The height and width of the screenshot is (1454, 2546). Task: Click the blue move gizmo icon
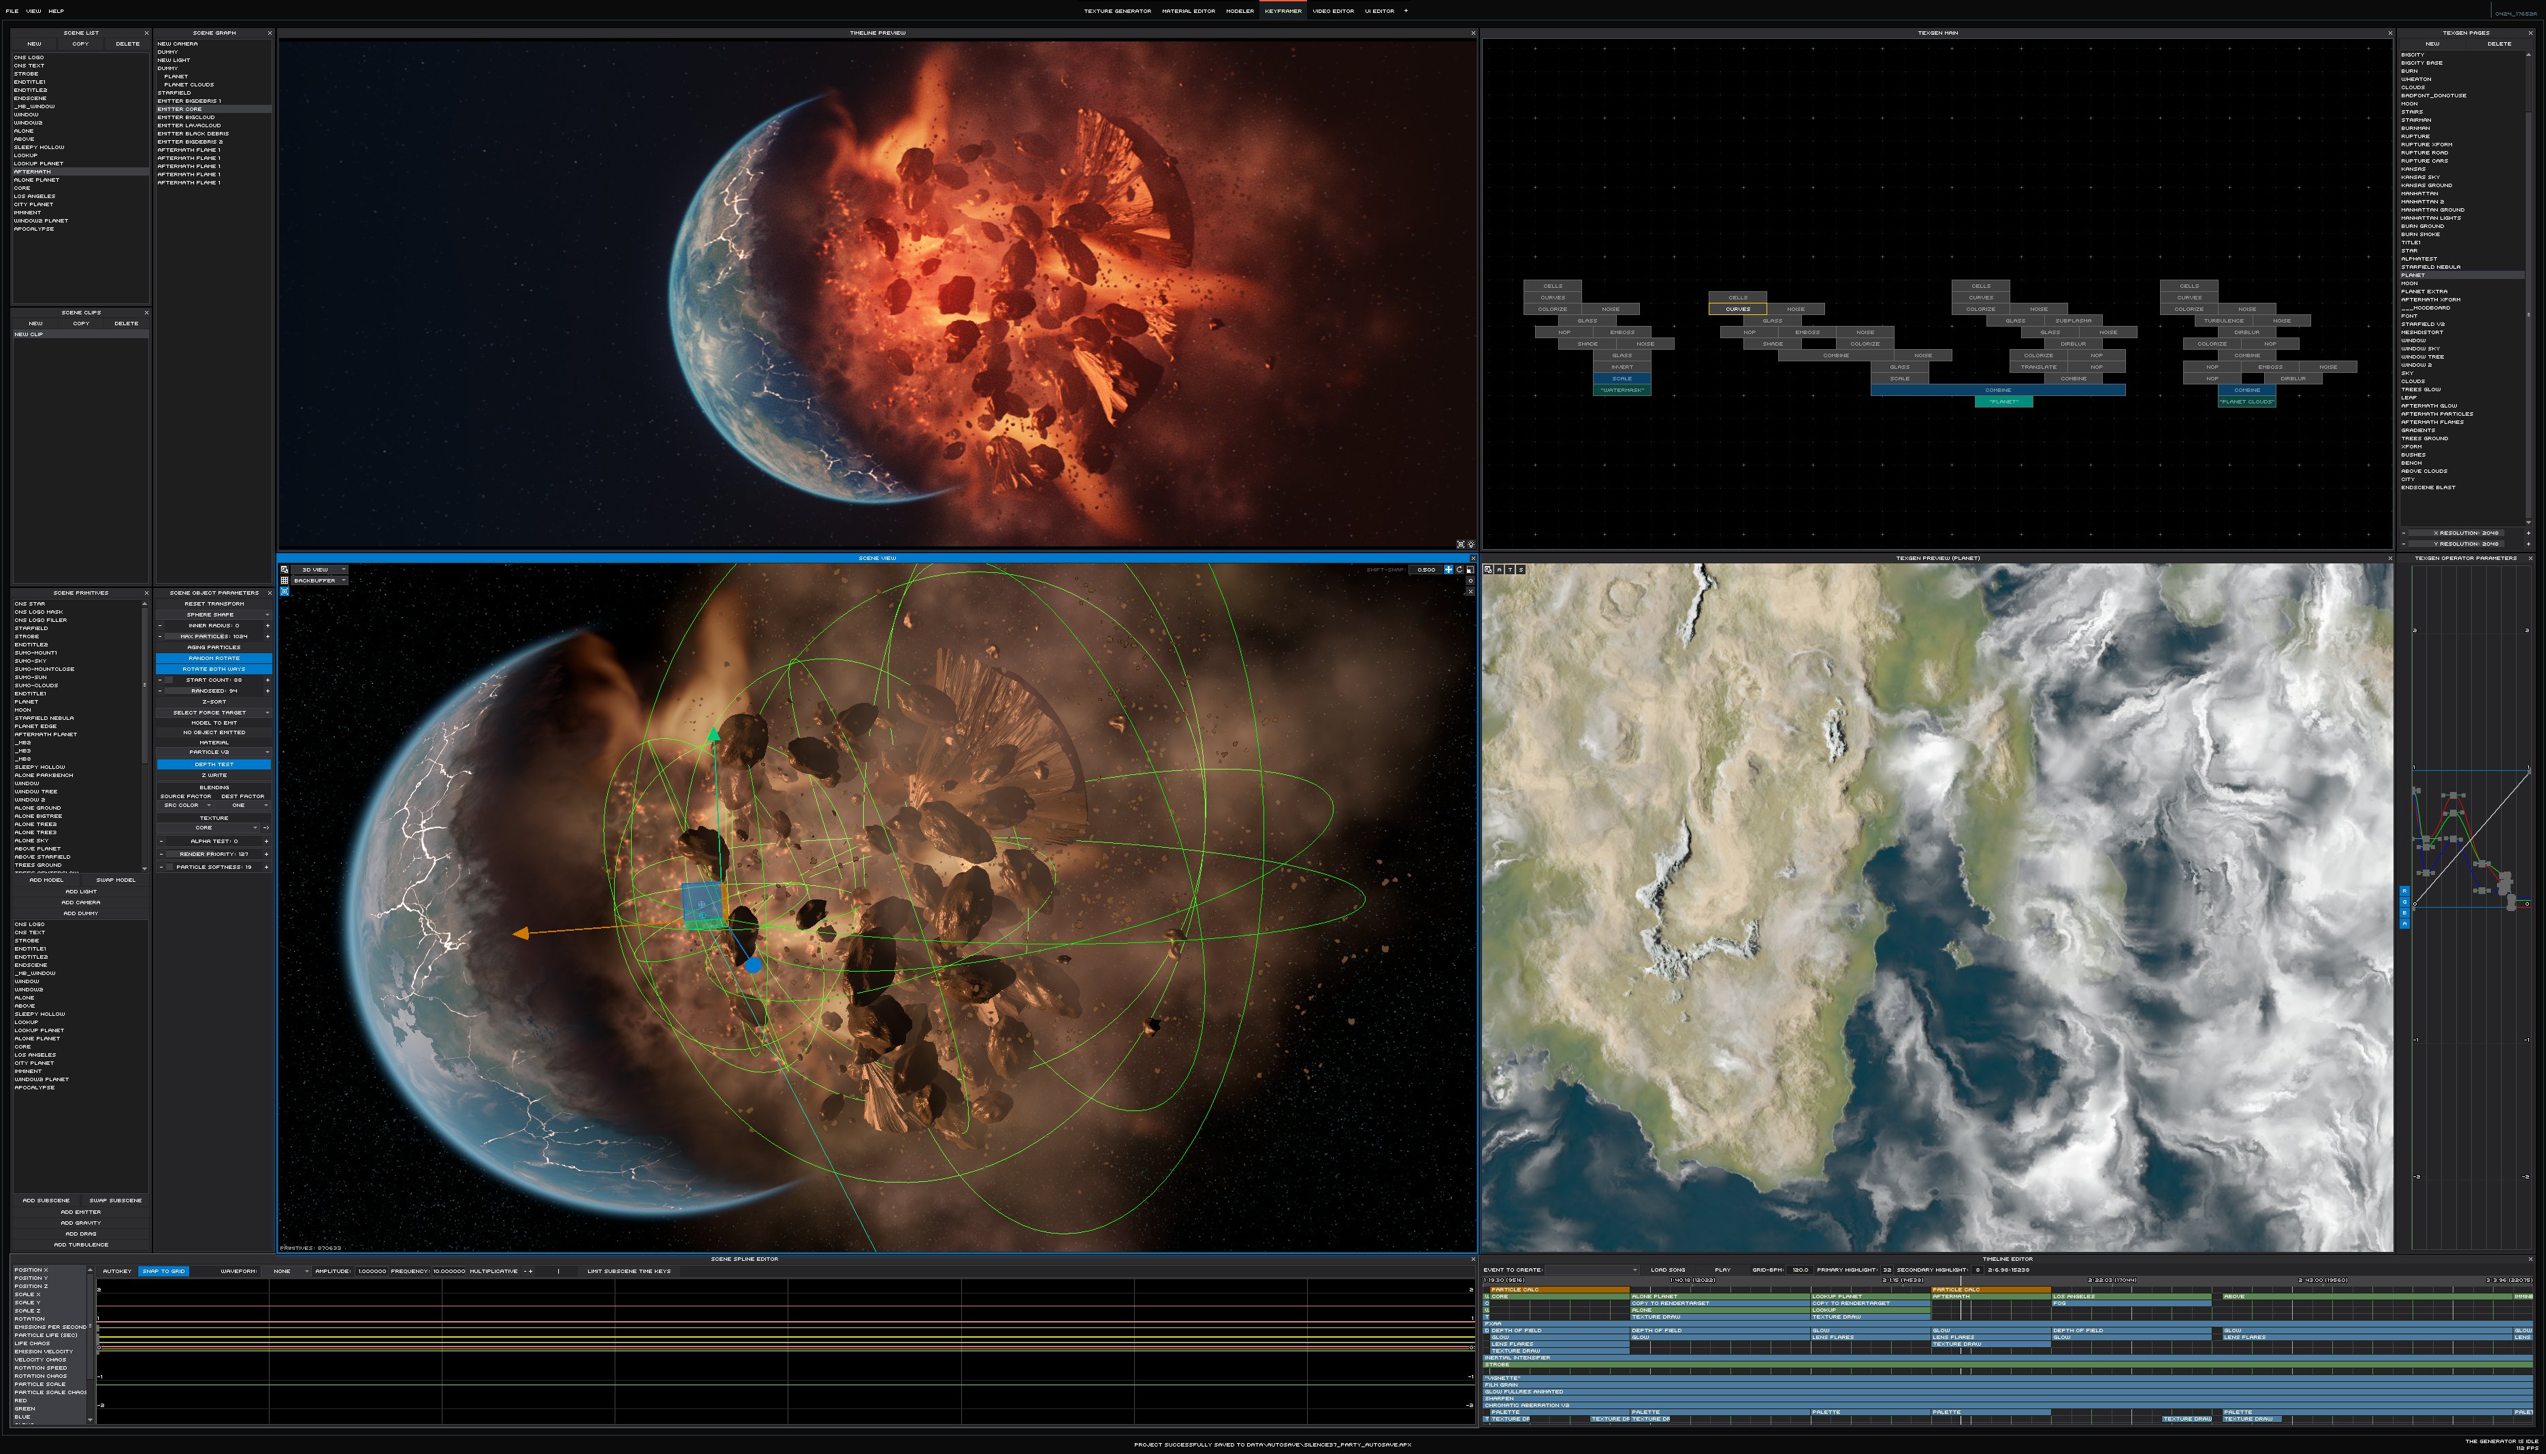pos(1449,570)
